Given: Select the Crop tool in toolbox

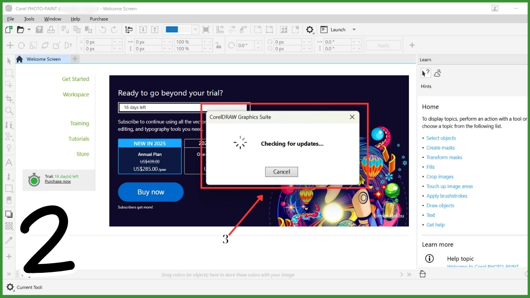Looking at the screenshot, I should (x=9, y=98).
